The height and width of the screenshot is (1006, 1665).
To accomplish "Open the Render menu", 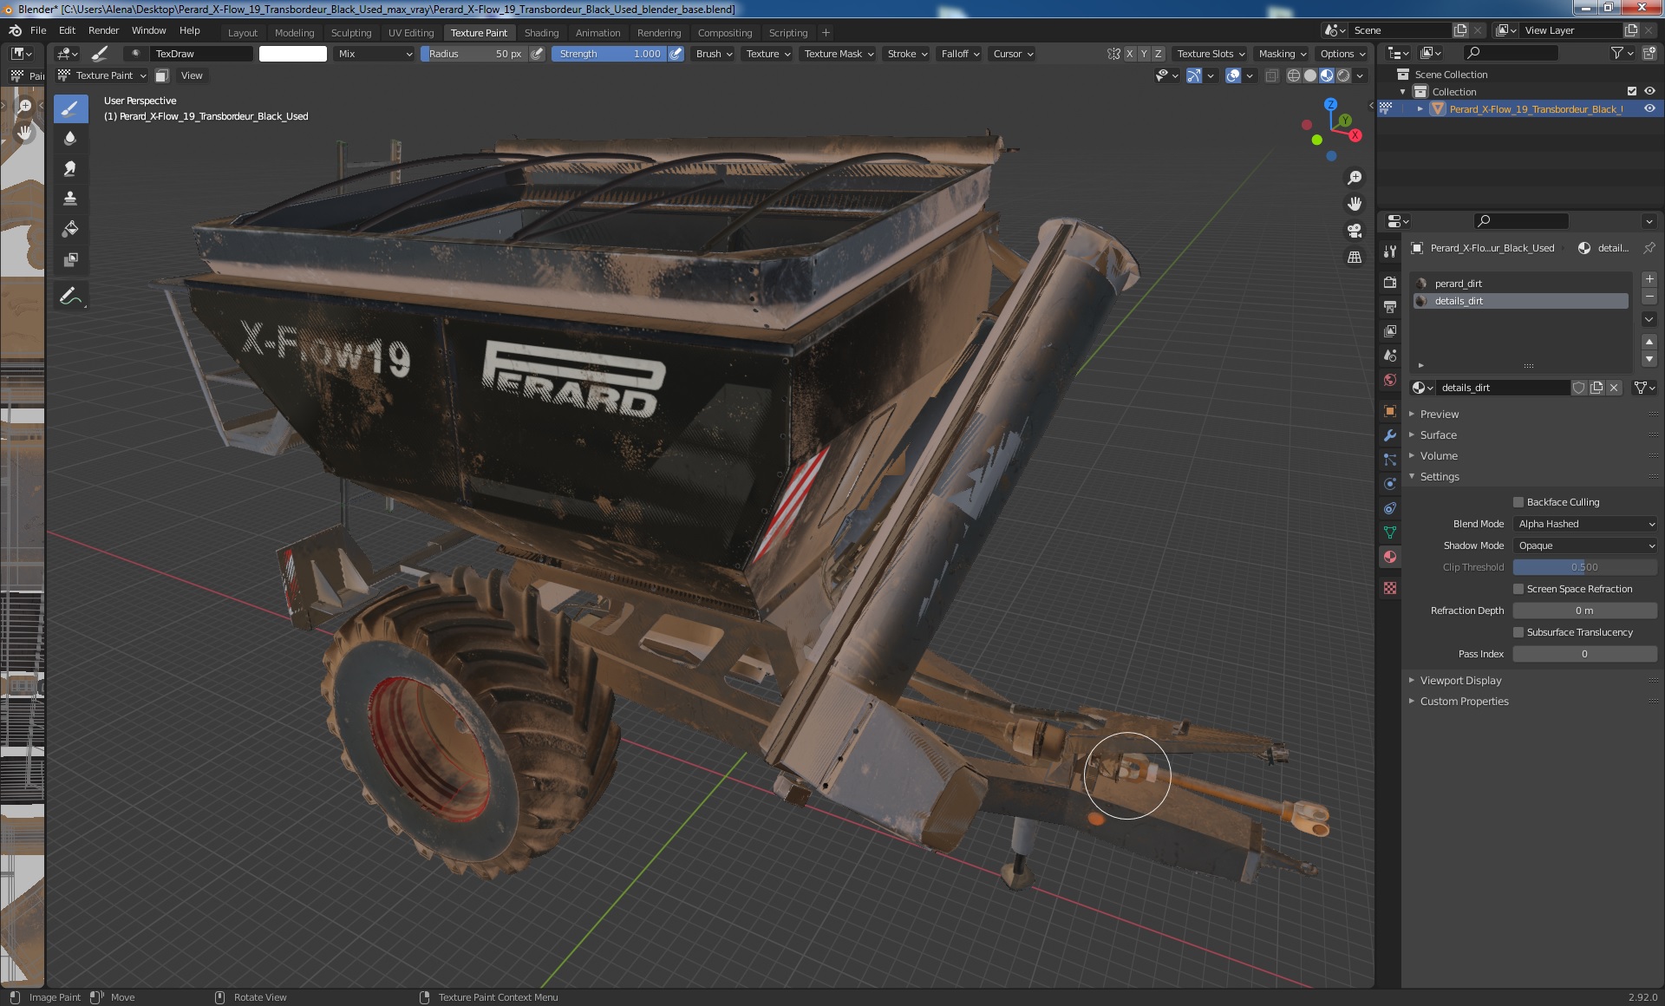I will coord(103,30).
